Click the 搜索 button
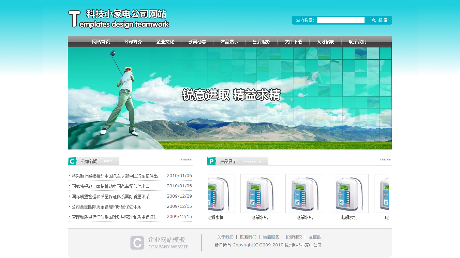The height and width of the screenshot is (258, 460). [x=383, y=20]
